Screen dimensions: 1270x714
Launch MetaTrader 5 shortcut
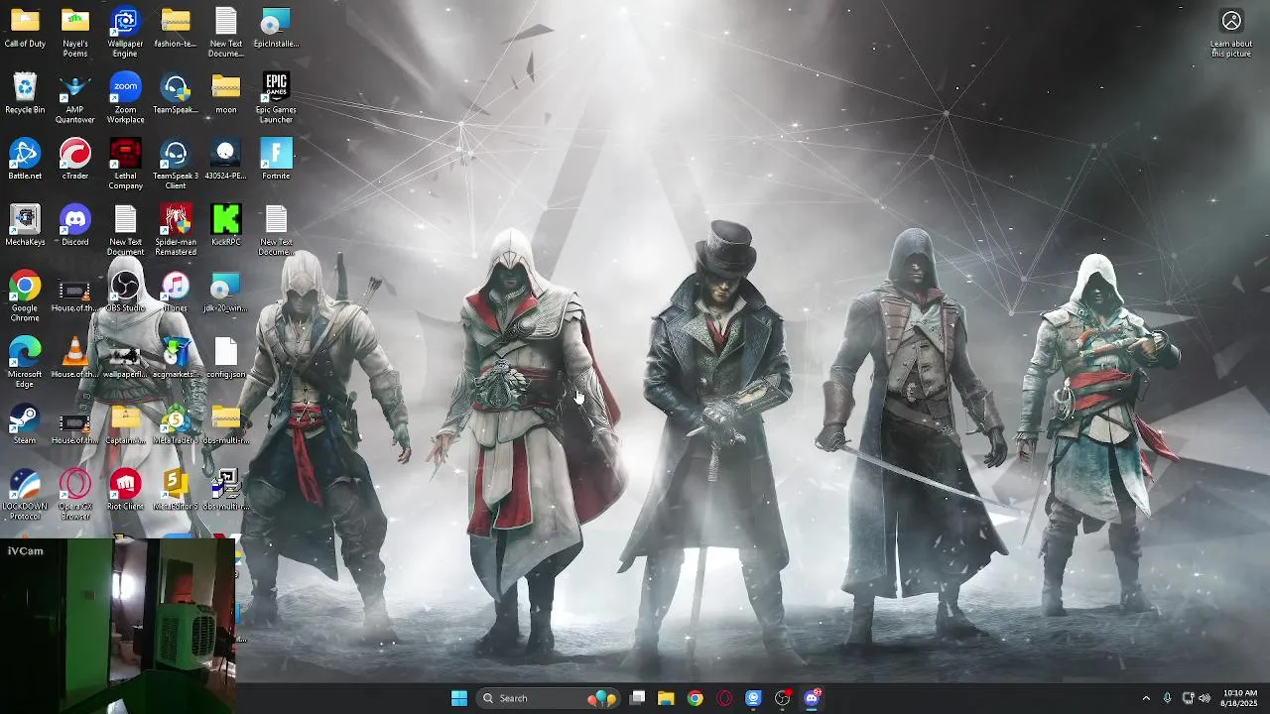point(176,424)
